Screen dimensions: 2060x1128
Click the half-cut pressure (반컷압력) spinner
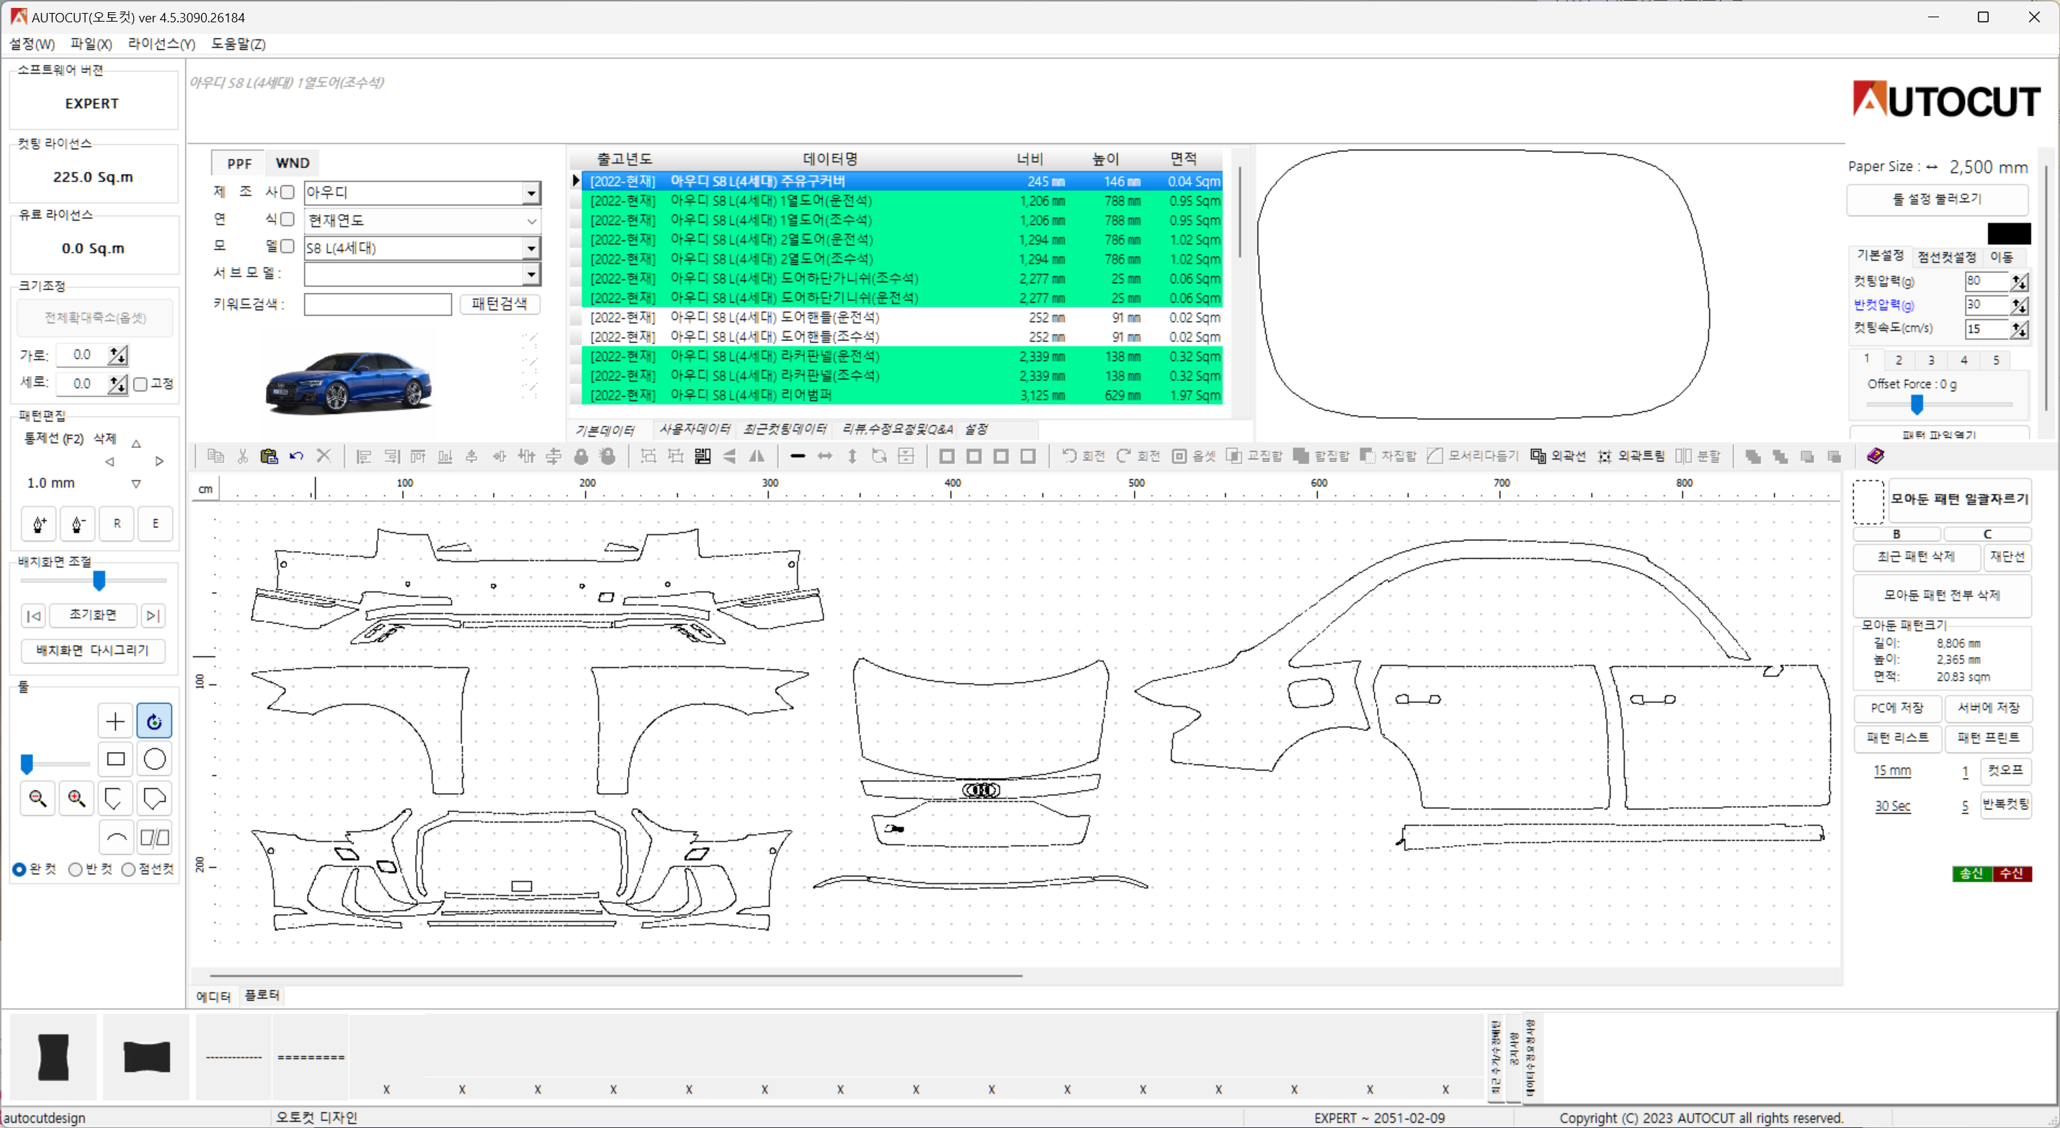2019,305
